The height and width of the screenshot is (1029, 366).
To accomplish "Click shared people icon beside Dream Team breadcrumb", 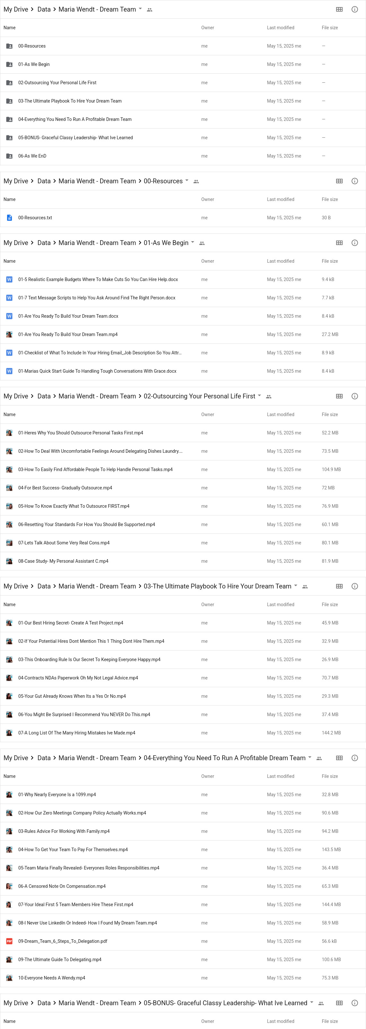I will (150, 10).
